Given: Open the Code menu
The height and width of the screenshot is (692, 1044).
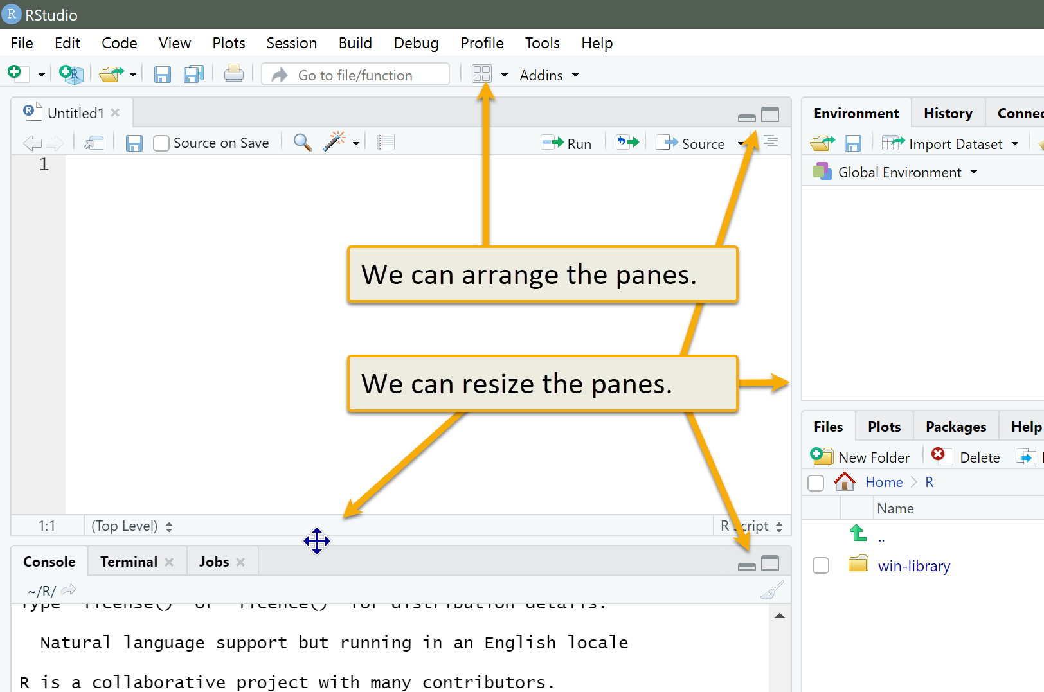Looking at the screenshot, I should 120,43.
